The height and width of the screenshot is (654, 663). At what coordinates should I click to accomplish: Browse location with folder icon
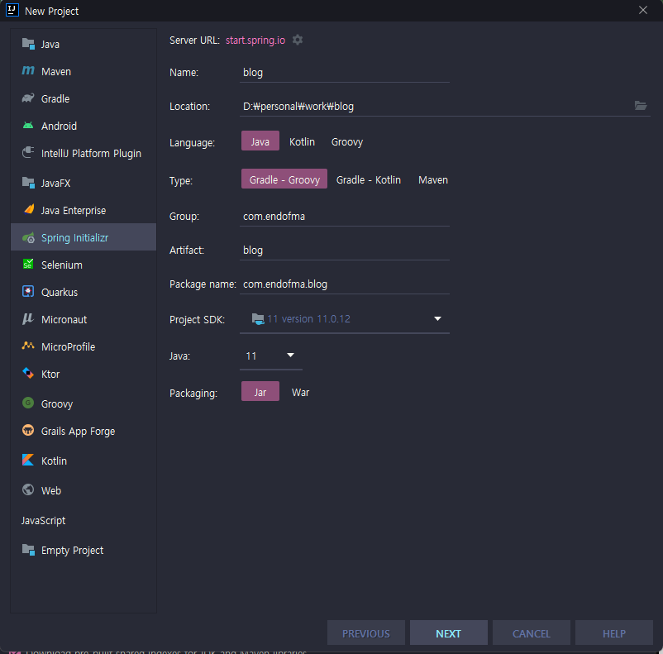coord(641,105)
